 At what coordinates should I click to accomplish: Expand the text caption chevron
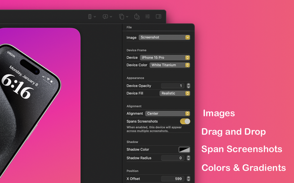[x=111, y=17]
